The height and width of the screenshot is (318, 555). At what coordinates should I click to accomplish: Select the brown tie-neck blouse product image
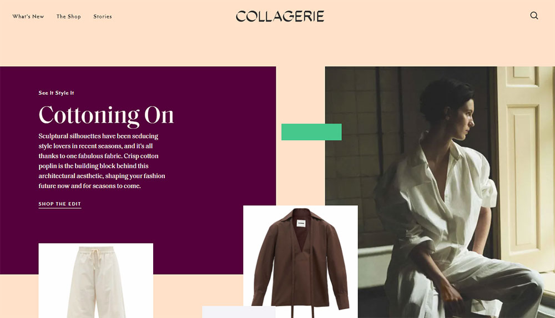[300, 262]
